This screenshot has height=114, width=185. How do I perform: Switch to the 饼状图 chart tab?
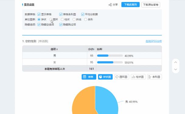click(x=105, y=77)
